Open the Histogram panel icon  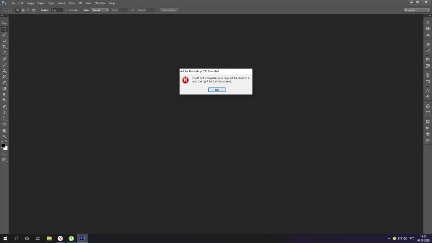pyautogui.click(x=428, y=35)
